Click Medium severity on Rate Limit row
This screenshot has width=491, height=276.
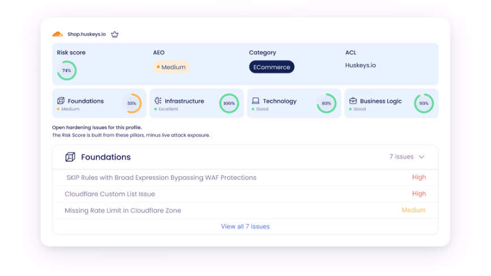tap(414, 210)
